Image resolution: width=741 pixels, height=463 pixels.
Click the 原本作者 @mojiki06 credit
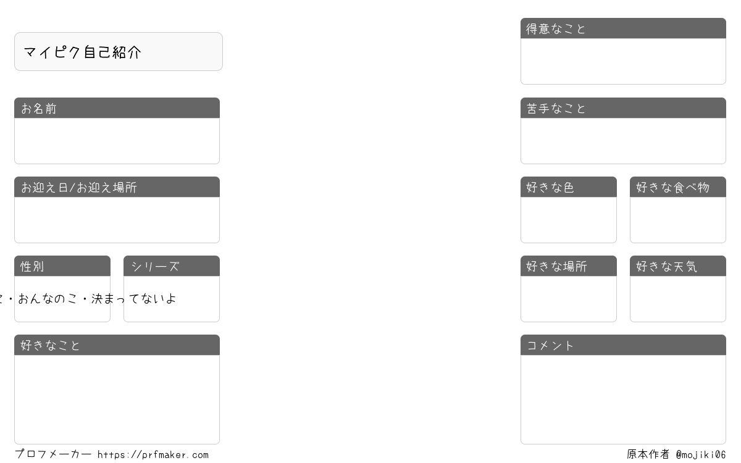tap(676, 454)
